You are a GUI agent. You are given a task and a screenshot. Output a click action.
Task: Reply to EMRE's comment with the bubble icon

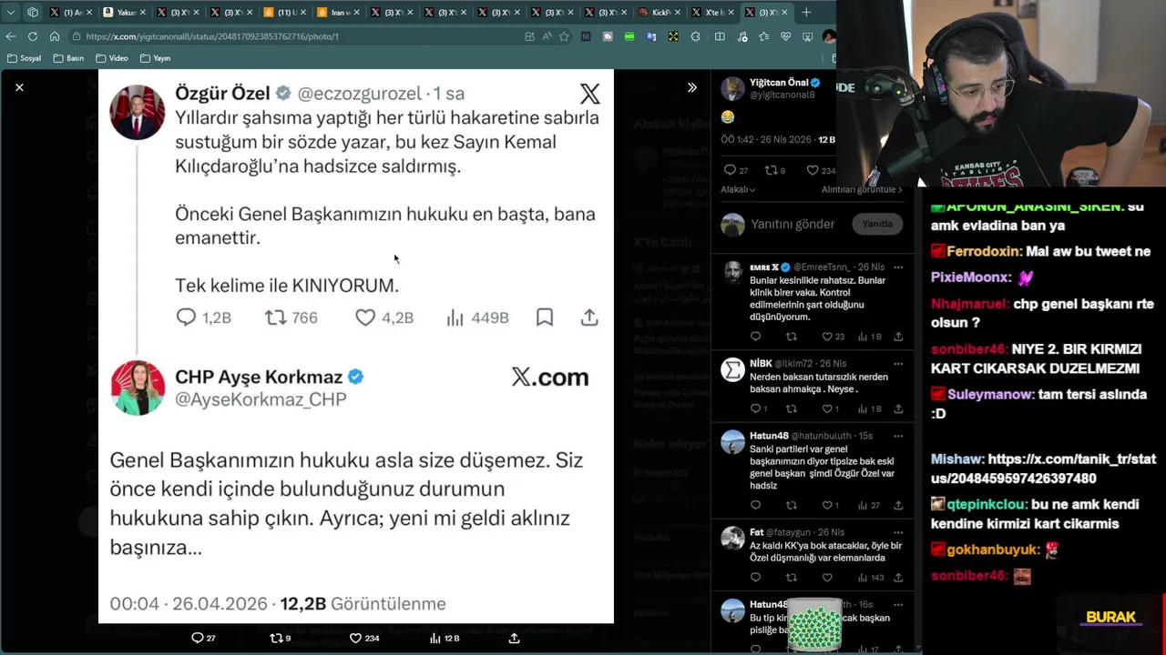[x=755, y=337]
